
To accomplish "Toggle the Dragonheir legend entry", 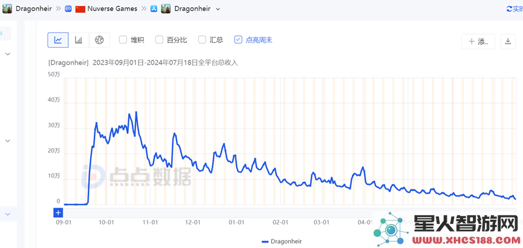I will coord(282,241).
